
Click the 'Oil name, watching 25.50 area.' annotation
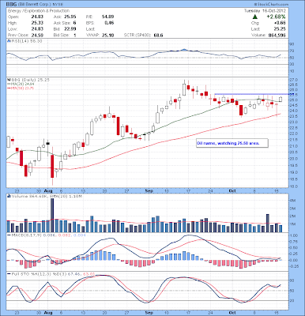(232, 143)
